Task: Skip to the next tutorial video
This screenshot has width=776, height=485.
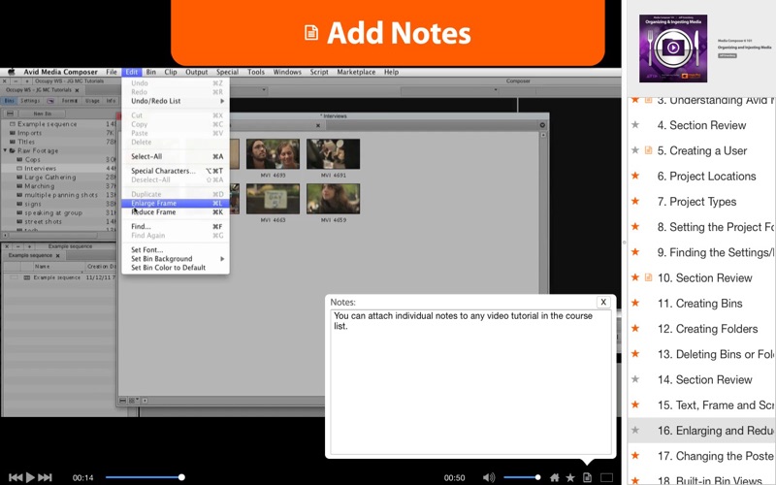Action: [x=45, y=477]
